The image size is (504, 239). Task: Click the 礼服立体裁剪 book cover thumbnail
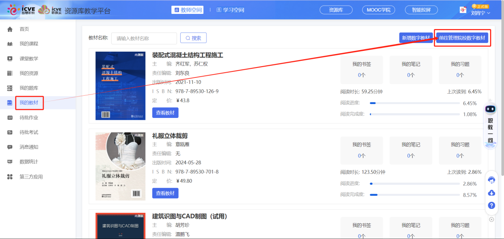[120, 166]
